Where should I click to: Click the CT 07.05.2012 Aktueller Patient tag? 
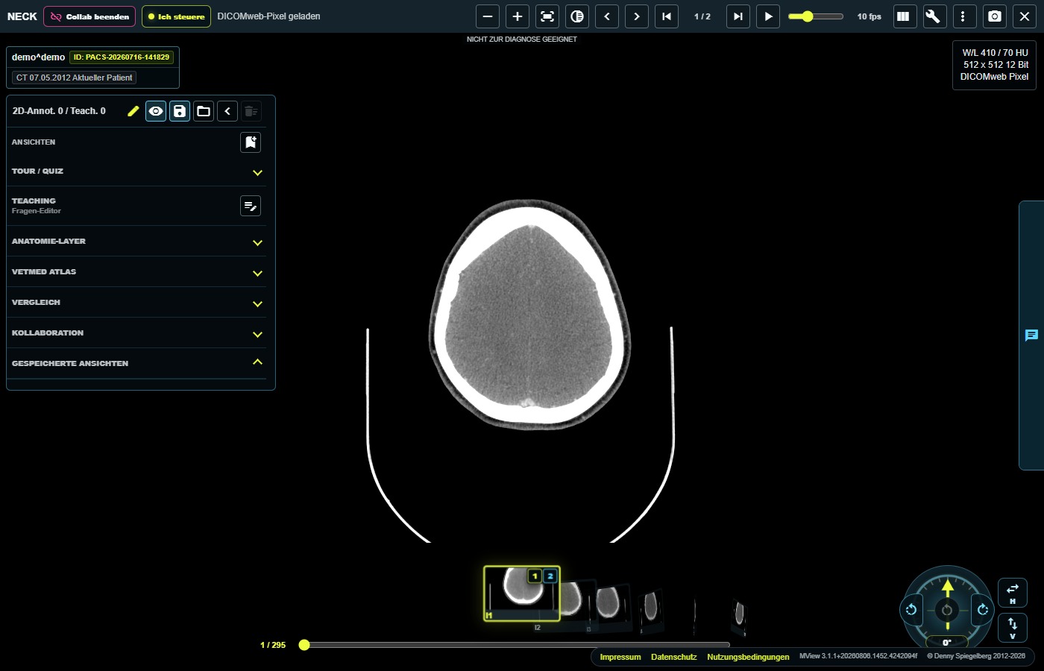[75, 78]
